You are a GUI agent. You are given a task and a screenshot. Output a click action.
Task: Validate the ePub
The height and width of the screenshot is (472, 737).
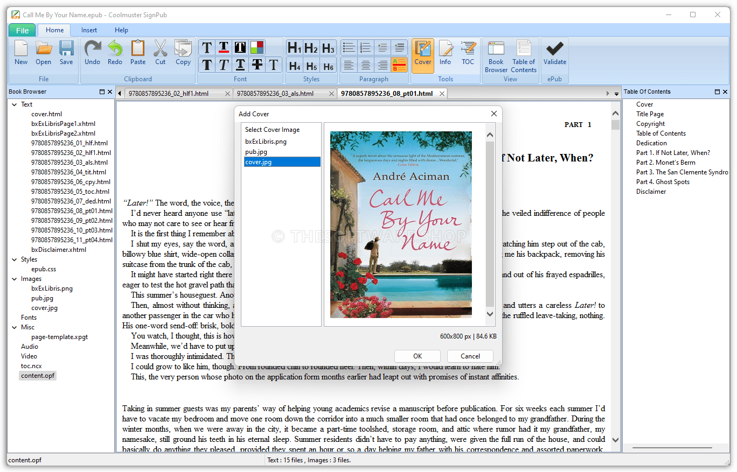[555, 53]
